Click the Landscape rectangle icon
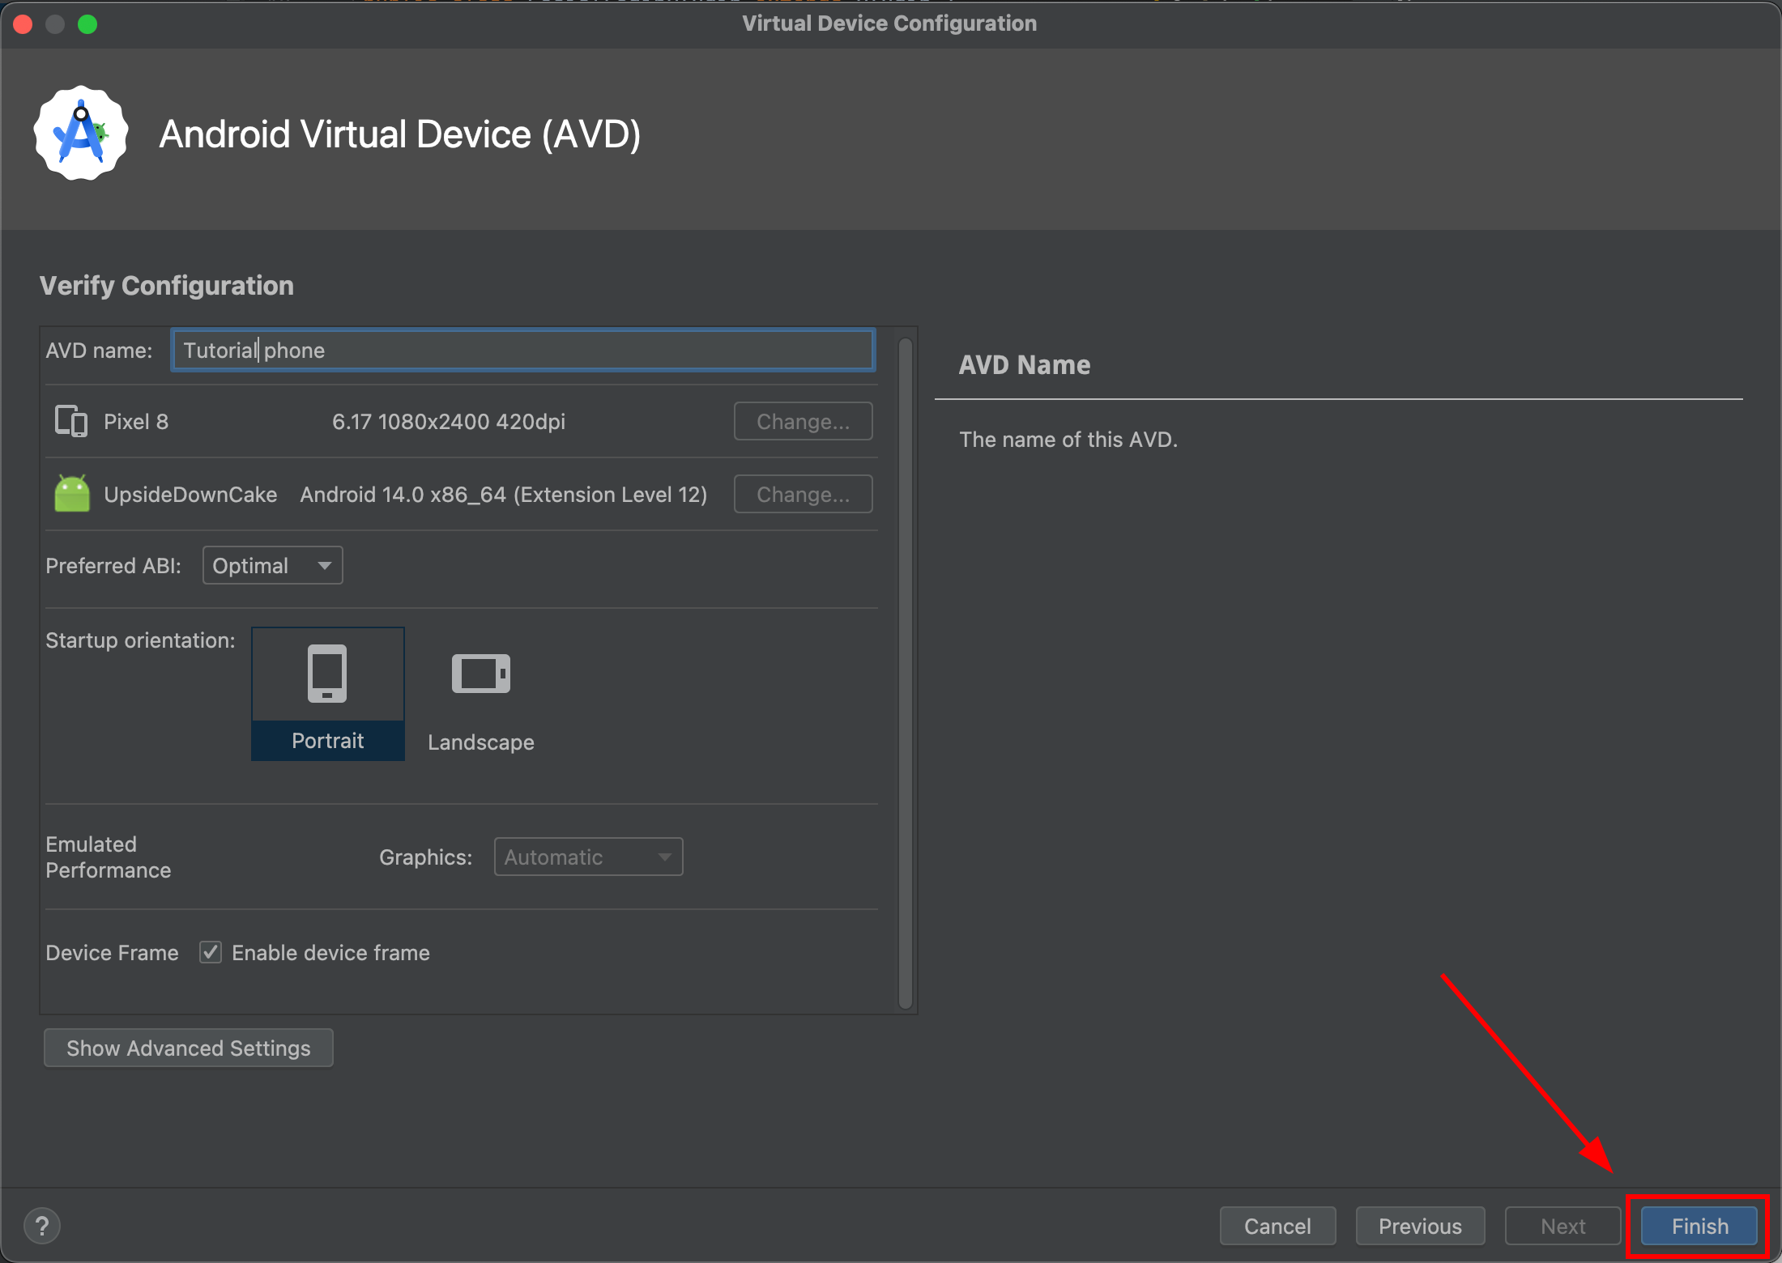Viewport: 1782px width, 1263px height. tap(480, 673)
